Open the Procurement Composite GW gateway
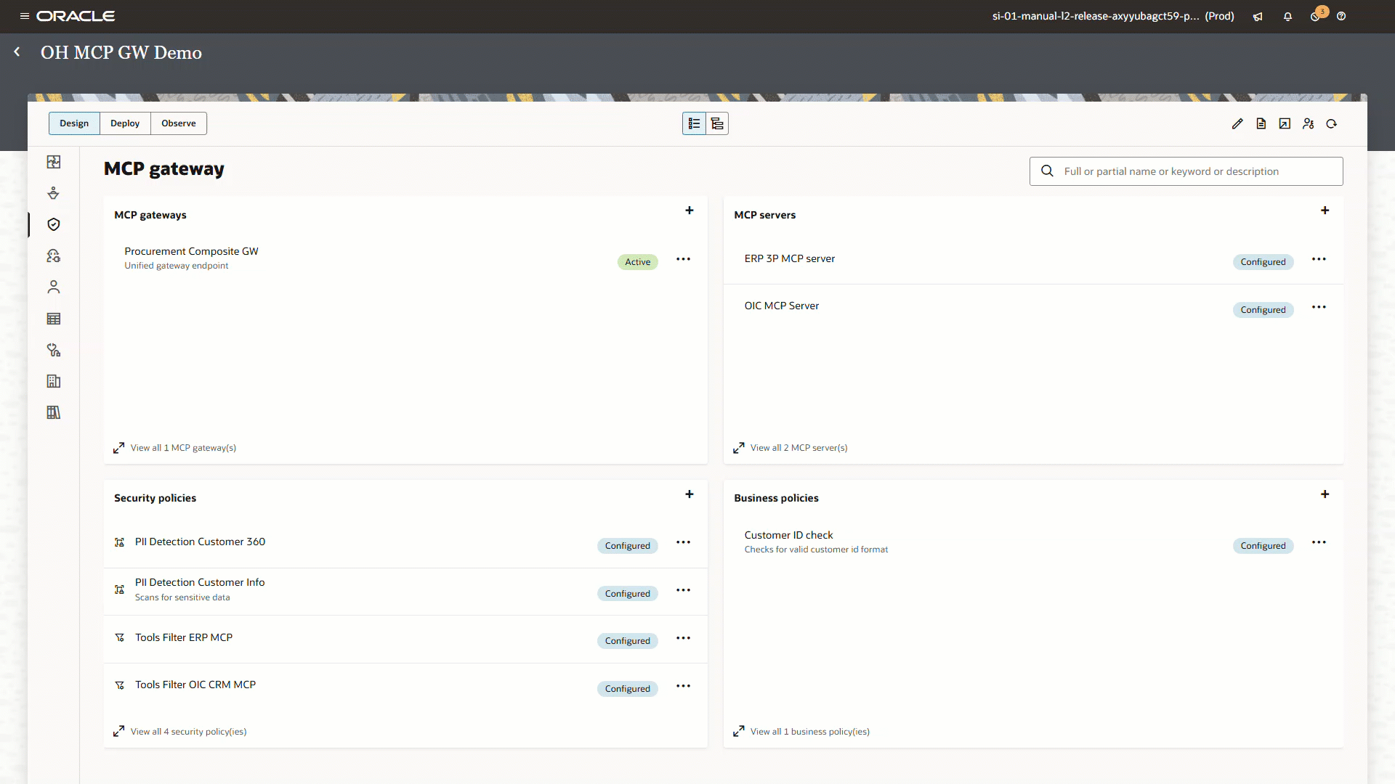1395x784 pixels. [191, 251]
